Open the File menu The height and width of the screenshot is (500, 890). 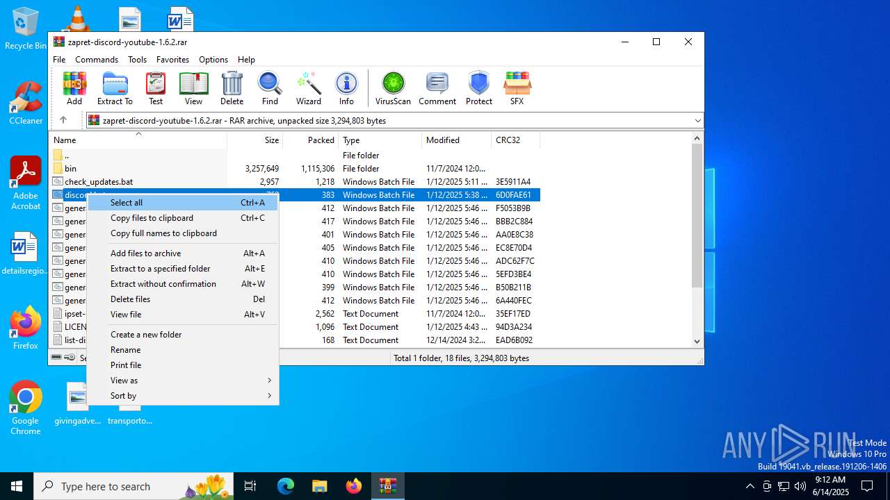pyautogui.click(x=59, y=60)
